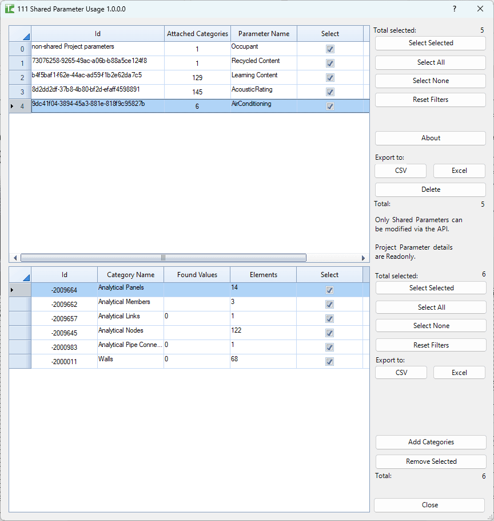The image size is (494, 521).
Task: Click the bottom grid's corner select-all triangle
Action: [26, 278]
